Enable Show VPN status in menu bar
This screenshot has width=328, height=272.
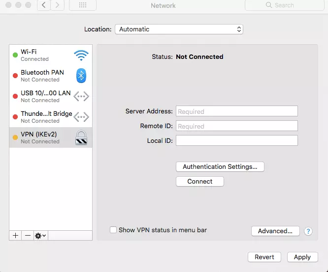click(113, 230)
